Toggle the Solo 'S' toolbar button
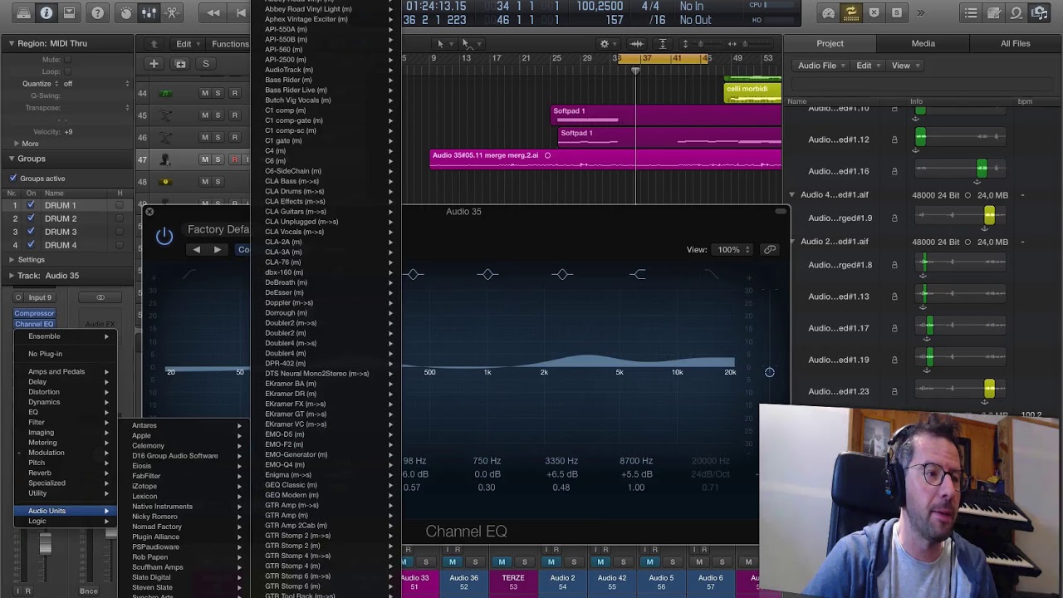1063x598 pixels. click(897, 12)
